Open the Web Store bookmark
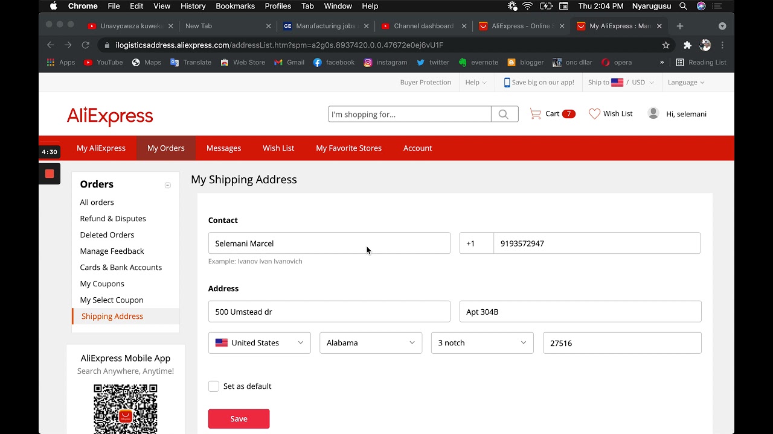Viewport: 773px width, 434px height. 243,62
